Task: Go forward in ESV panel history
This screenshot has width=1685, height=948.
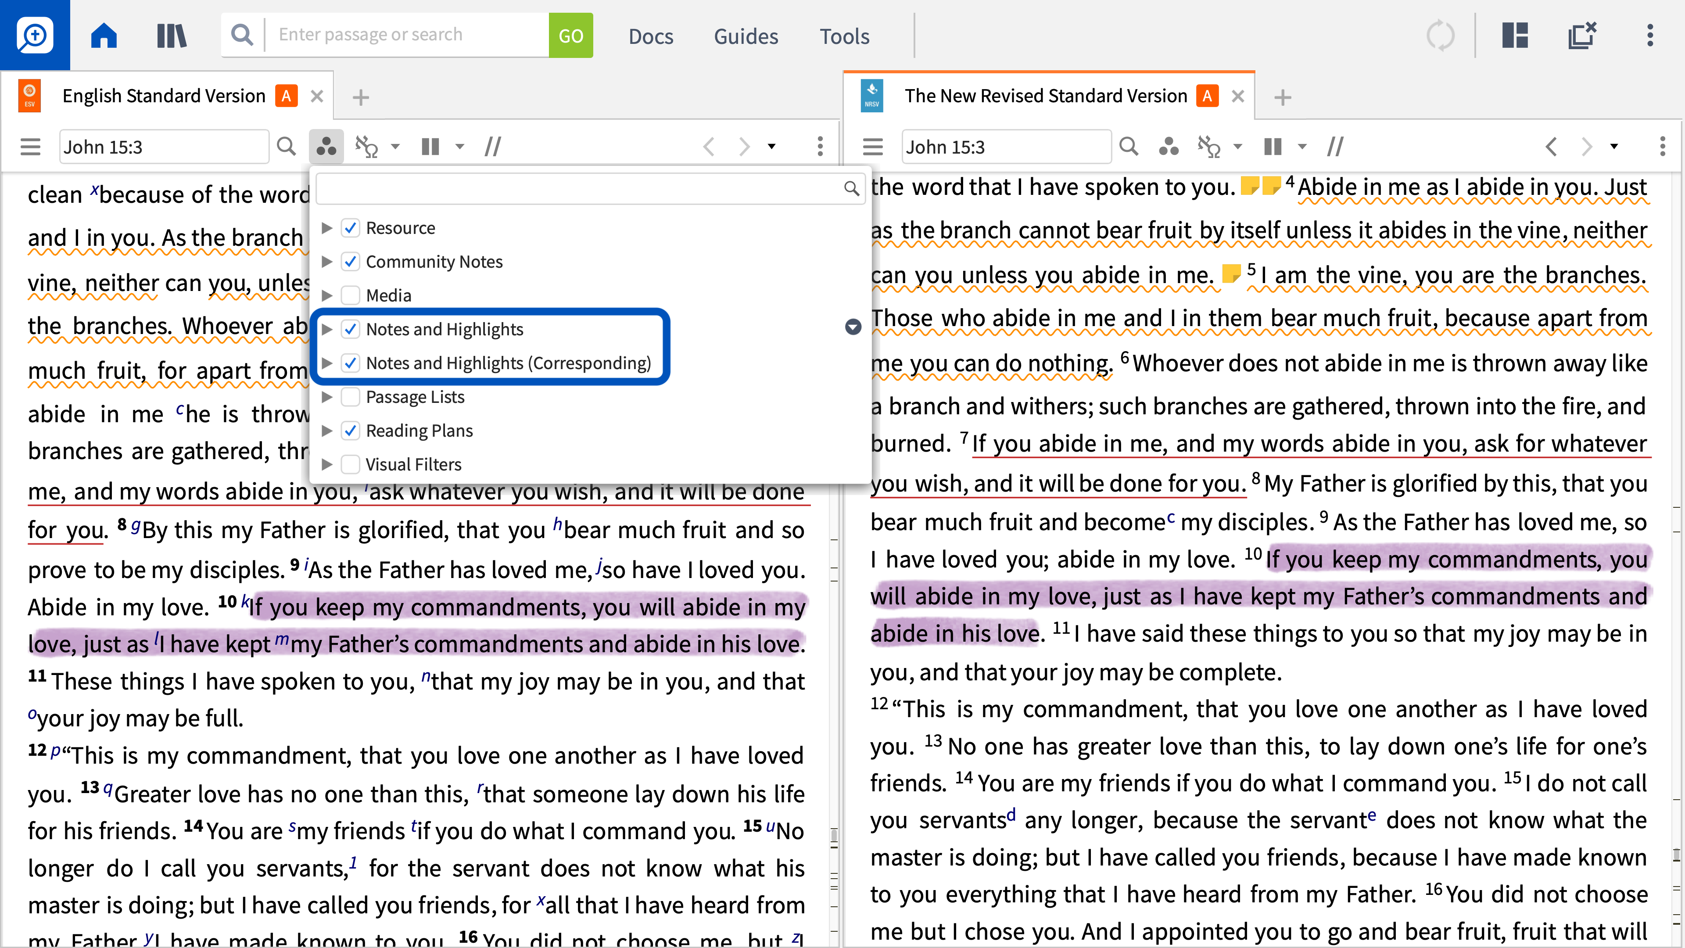Action: click(744, 147)
